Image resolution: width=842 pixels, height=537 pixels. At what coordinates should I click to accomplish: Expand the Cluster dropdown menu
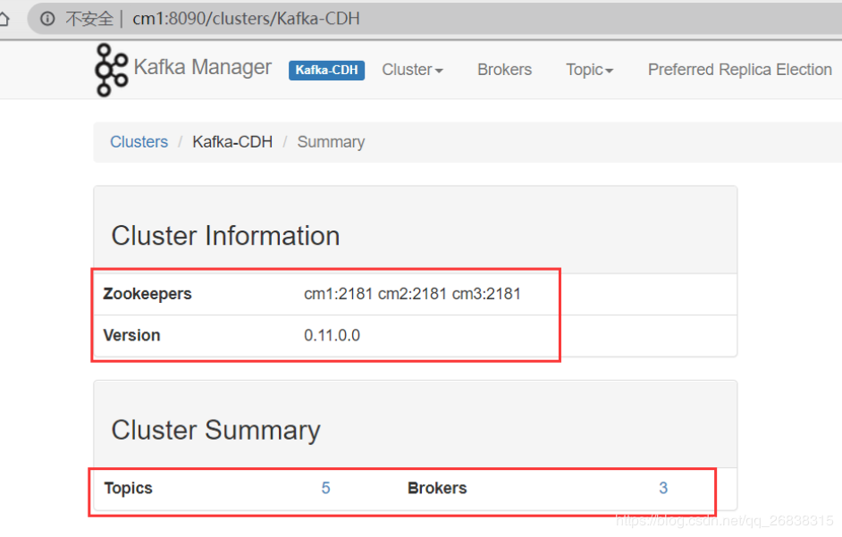point(412,70)
